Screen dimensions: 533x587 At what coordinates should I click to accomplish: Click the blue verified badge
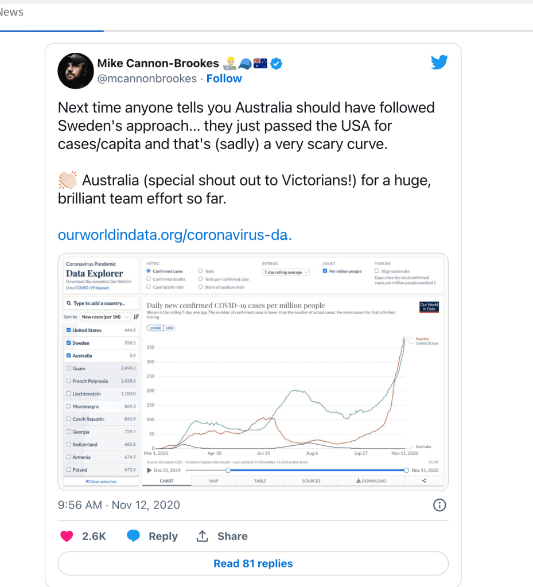(276, 63)
